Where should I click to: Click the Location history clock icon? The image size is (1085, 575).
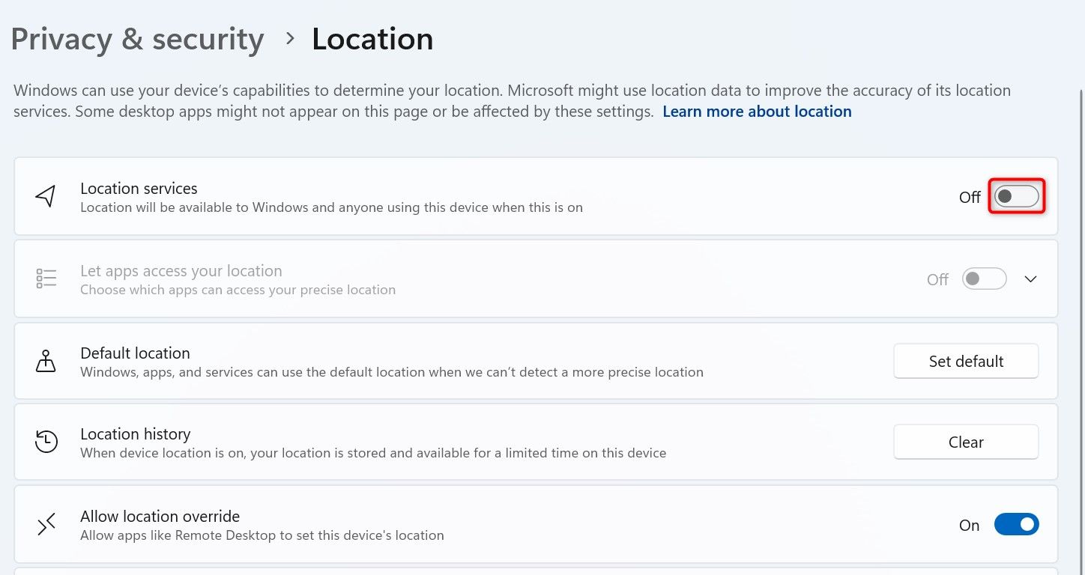(46, 442)
